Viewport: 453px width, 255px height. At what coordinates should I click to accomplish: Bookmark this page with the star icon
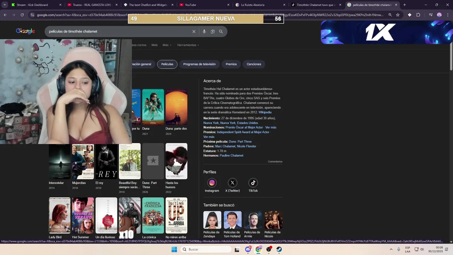point(398,15)
